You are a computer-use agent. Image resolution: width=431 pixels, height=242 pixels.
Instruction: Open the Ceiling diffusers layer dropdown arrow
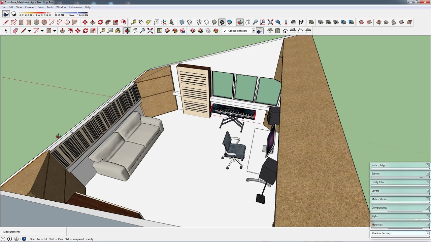[253, 31]
